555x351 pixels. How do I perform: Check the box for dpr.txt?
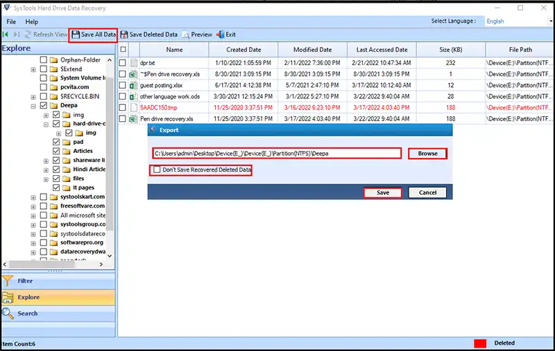click(123, 63)
